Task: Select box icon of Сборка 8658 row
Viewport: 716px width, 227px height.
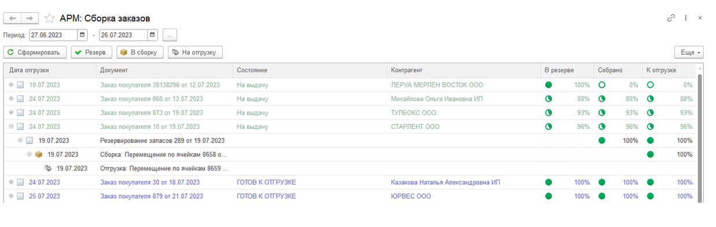Action: 39,155
